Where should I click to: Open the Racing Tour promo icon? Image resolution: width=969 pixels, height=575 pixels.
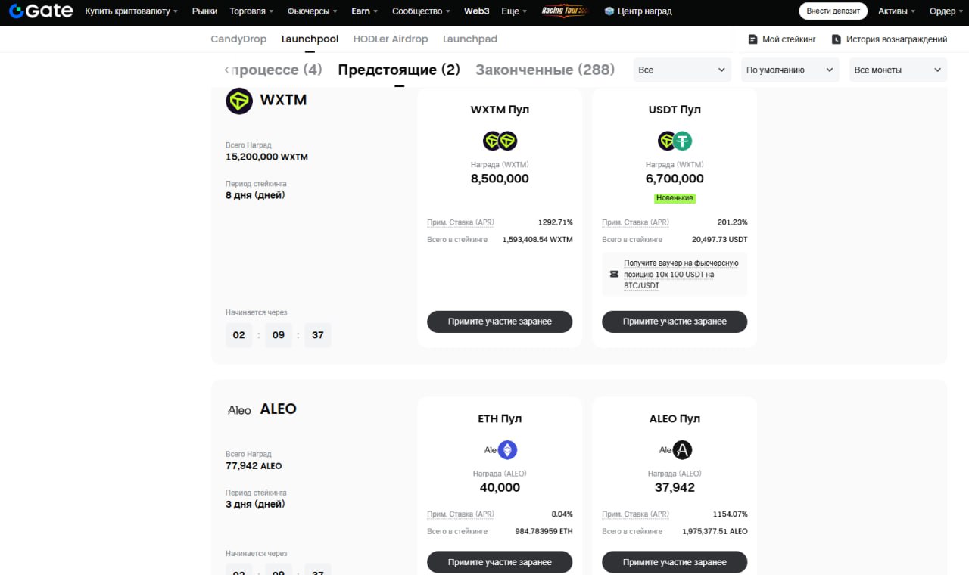565,11
